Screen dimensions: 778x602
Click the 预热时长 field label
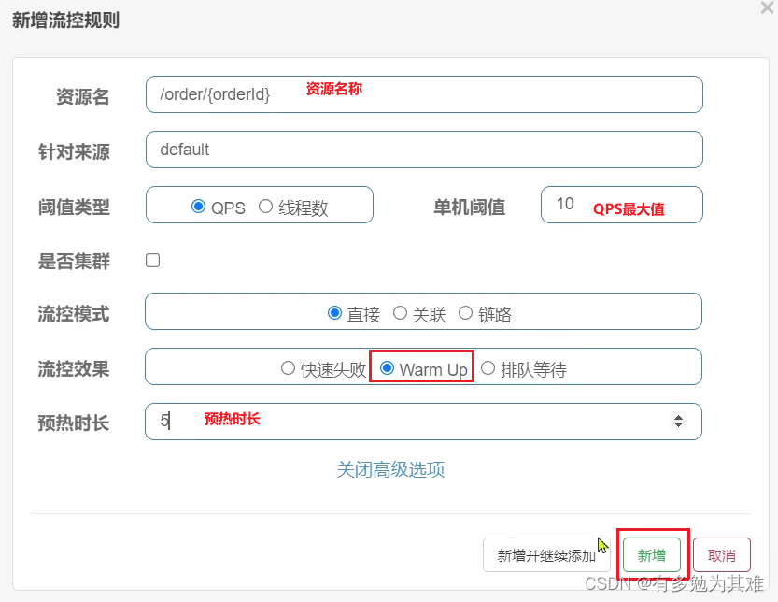click(x=74, y=423)
